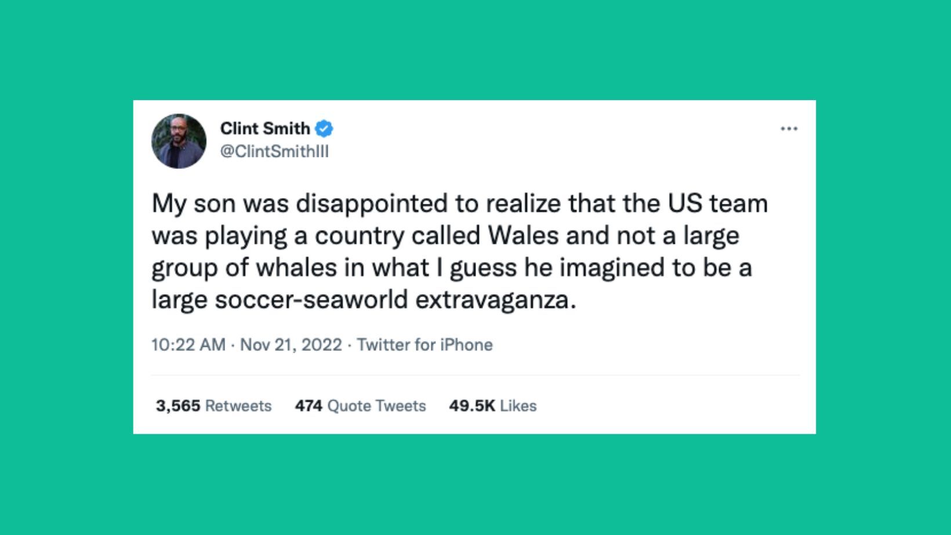
Task: Open Clint Smith's profile picture
Action: pyautogui.click(x=179, y=141)
